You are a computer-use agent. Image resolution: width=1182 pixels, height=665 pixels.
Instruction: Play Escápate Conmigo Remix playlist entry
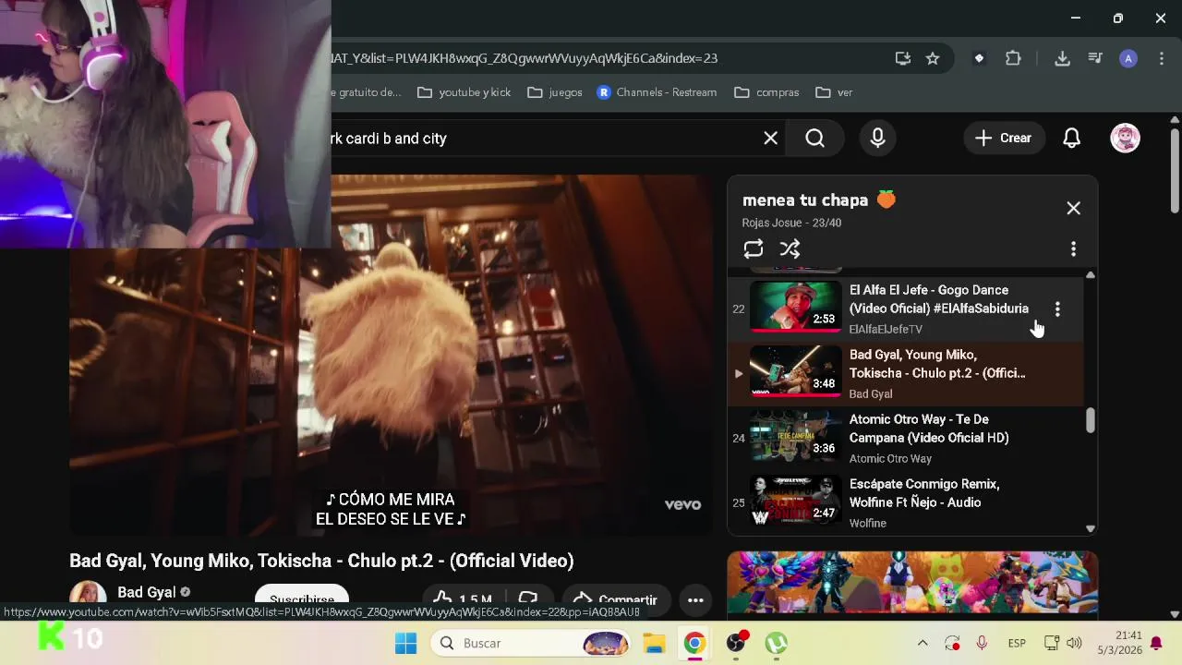tap(905, 502)
